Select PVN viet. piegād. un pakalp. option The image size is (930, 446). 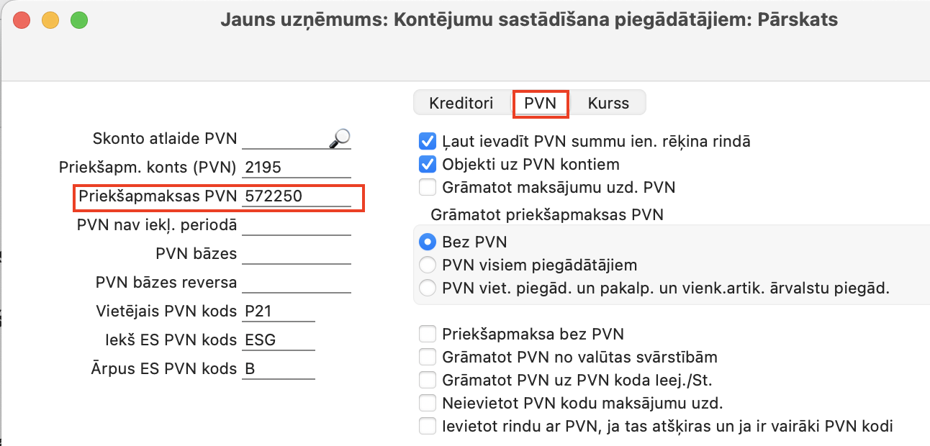point(428,288)
